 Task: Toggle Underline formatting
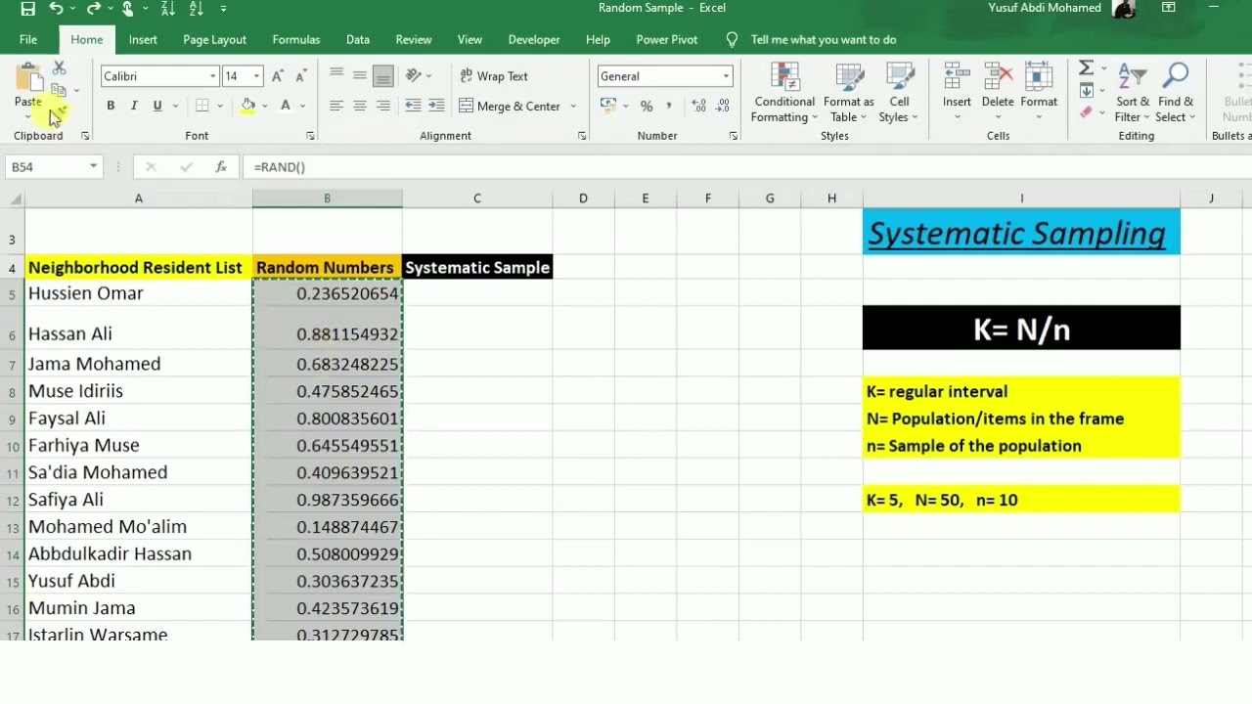tap(157, 106)
